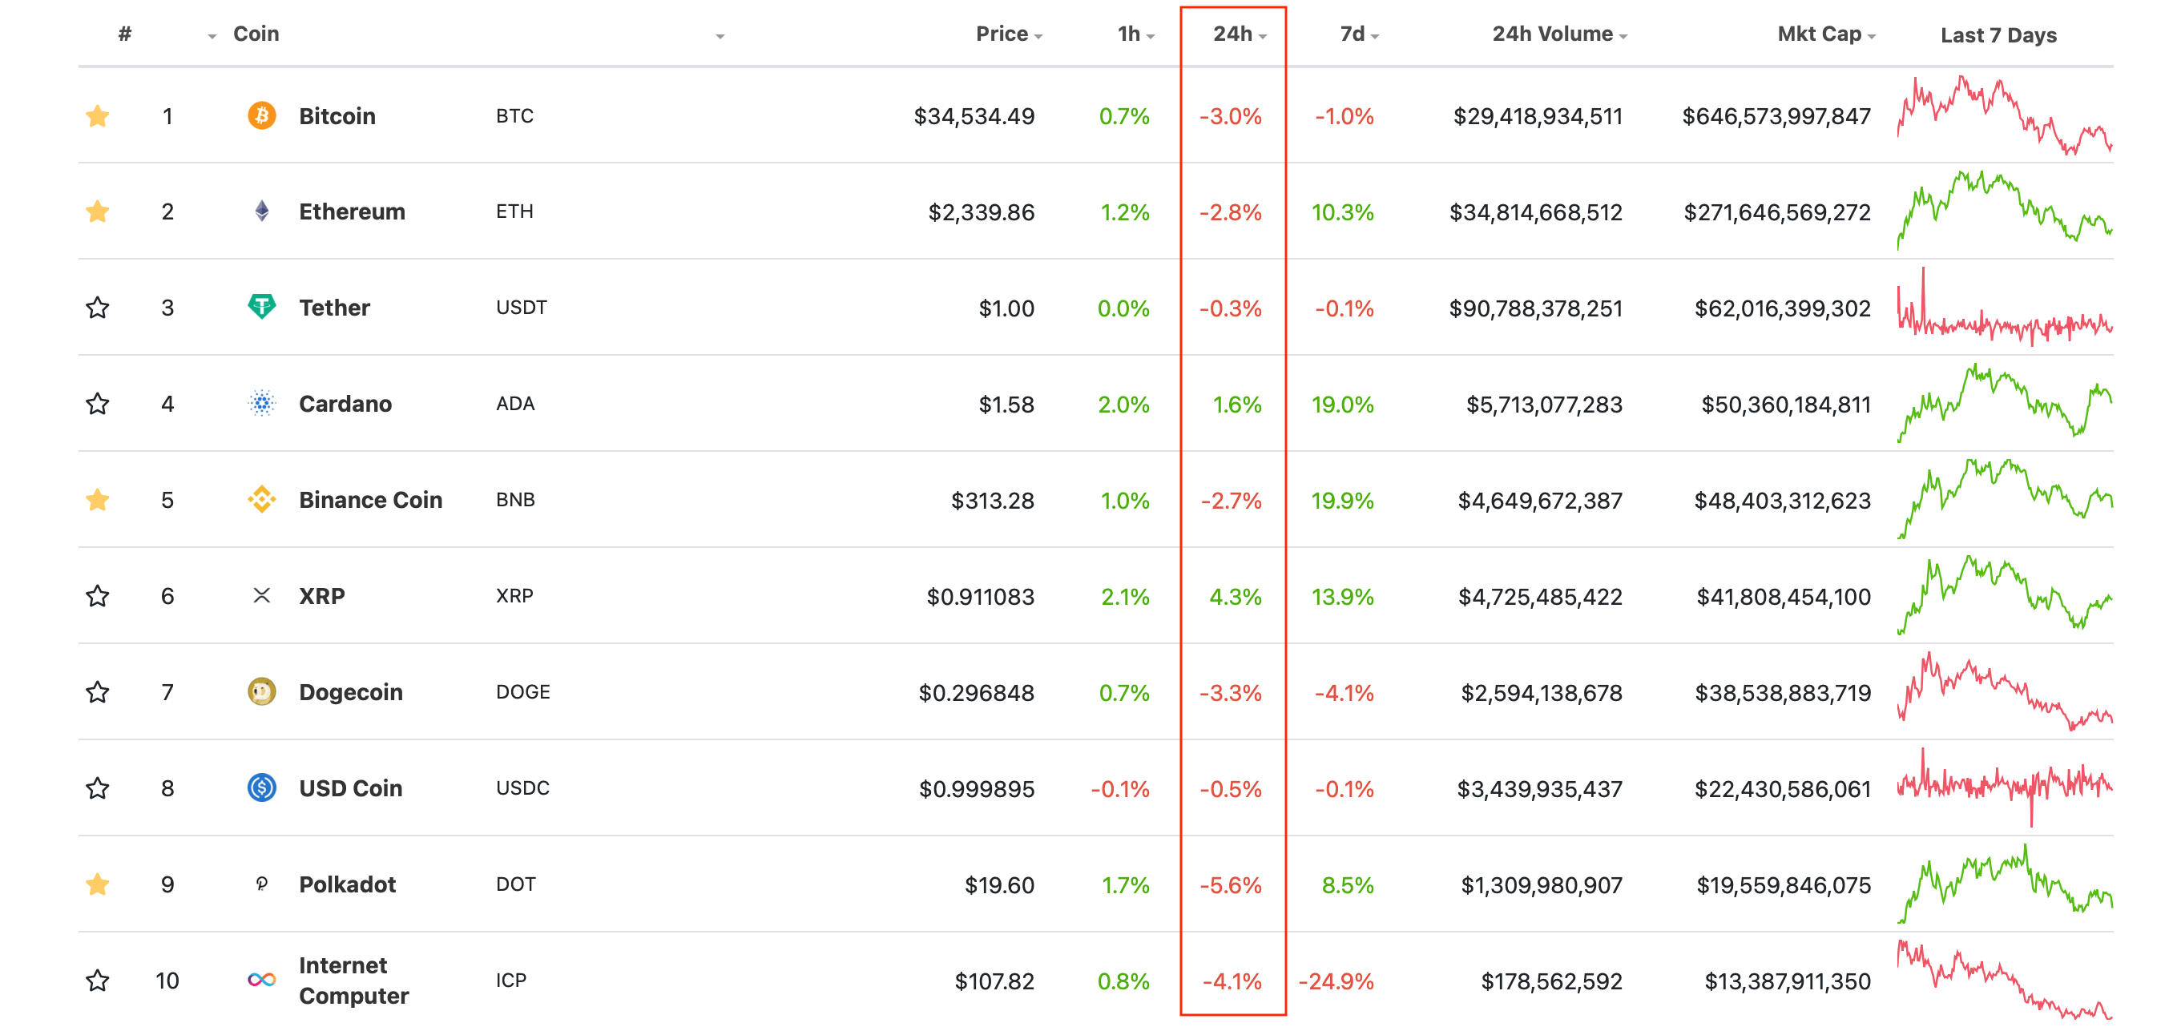
Task: Expand the Mkt Cap sort arrow
Action: (1872, 36)
